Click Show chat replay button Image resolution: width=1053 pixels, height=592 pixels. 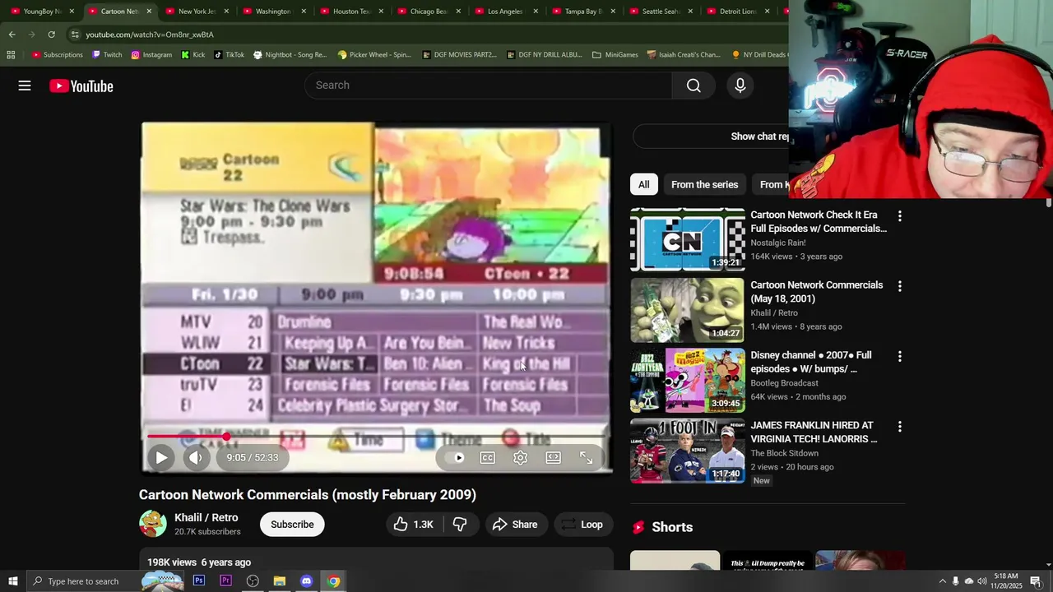760,136
